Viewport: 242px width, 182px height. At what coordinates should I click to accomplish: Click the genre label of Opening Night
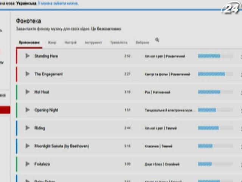[170, 110]
